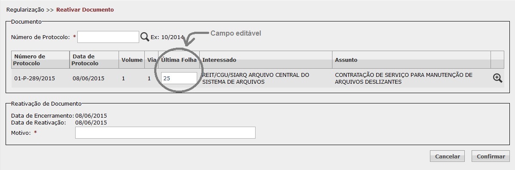The height and width of the screenshot is (170, 515).
Task: Click the protocol search magnifier icon
Action: pyautogui.click(x=144, y=36)
